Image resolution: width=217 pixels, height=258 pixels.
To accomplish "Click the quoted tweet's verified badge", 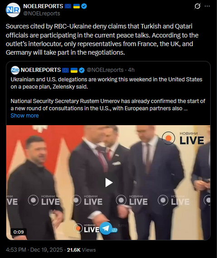I will (x=82, y=70).
